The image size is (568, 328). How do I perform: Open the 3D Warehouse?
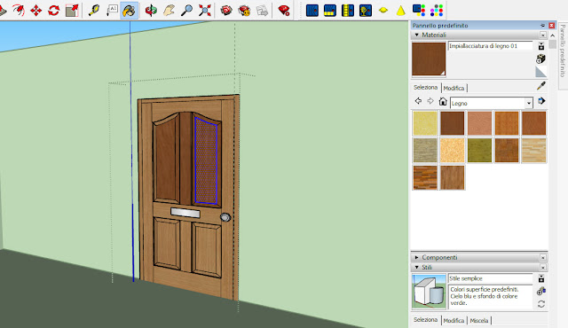[226, 11]
